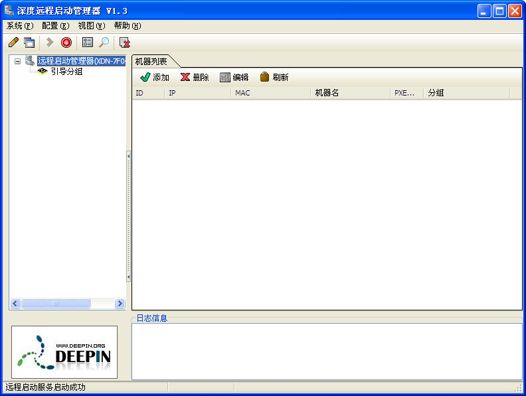Click the options list icon in toolbar

point(88,42)
